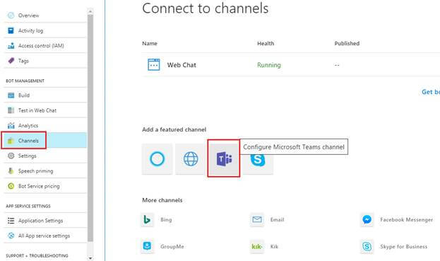Click the sidebar scrollbar down arrow
The height and width of the screenshot is (261, 440).
tap(90, 257)
